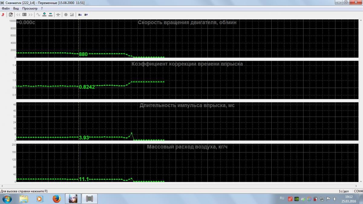
Task: Click the injection pulse spike on graph
Action: (131, 133)
